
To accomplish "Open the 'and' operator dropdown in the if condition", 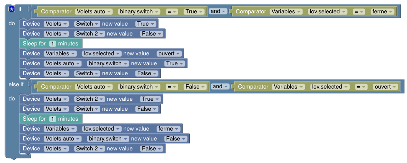I will pos(218,11).
